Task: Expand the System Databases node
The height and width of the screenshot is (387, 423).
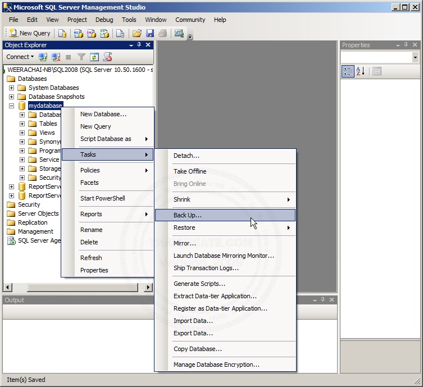Action: (11, 88)
